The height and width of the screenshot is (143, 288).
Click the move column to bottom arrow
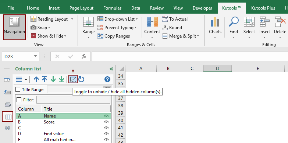coord(61,79)
